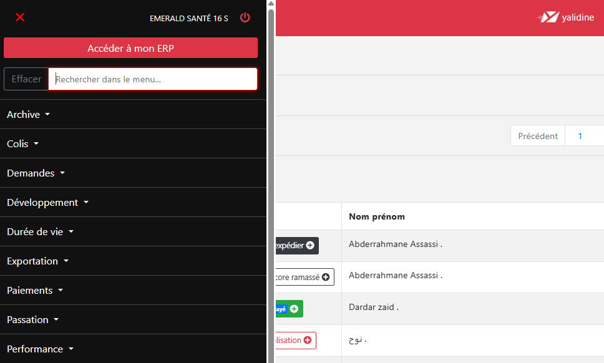This screenshot has width=604, height=363.
Task: Click the sidebar vertical scrollbar
Action: (271, 185)
